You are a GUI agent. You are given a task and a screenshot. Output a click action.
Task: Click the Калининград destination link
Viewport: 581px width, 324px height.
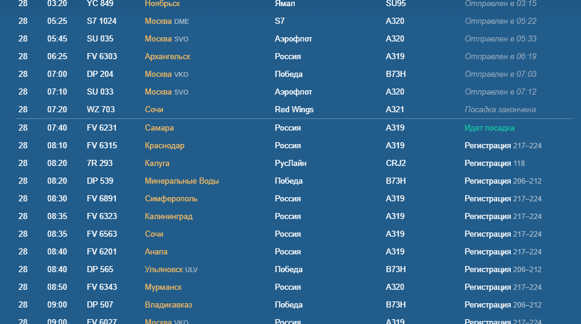[168, 216]
